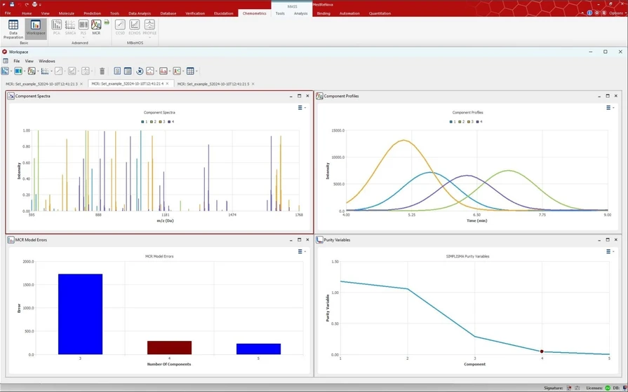628x392 pixels.
Task: Click the report page icon after trash
Action: point(117,71)
